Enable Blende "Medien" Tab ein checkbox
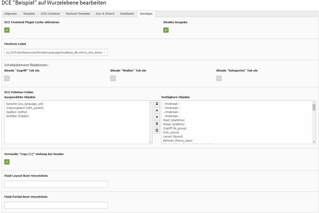The width and height of the screenshot is (319, 213). (113, 78)
